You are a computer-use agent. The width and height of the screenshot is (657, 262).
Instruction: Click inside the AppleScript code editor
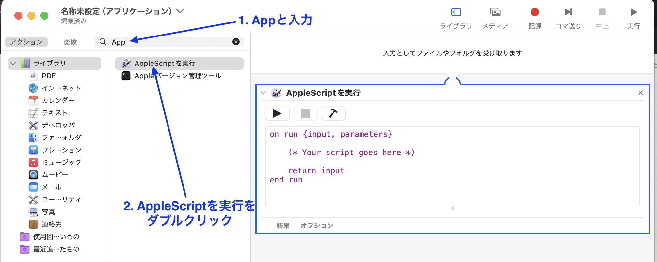[452, 166]
